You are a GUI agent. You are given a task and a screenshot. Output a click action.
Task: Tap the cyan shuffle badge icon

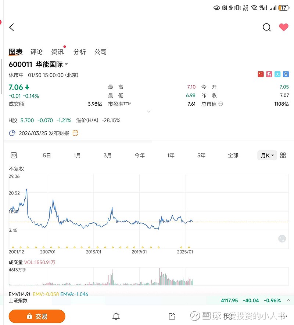(277, 74)
